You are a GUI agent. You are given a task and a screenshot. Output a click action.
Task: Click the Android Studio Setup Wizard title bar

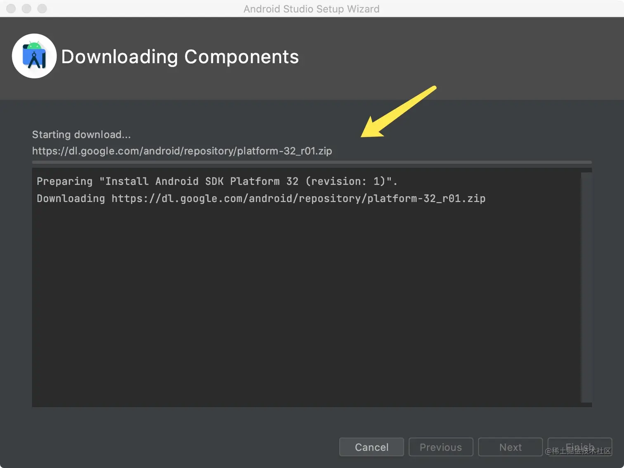tap(312, 9)
